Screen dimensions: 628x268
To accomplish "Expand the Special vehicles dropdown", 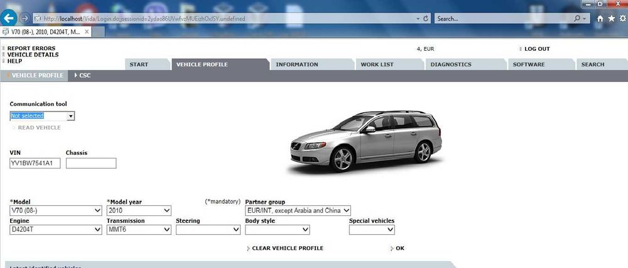I will click(372, 230).
